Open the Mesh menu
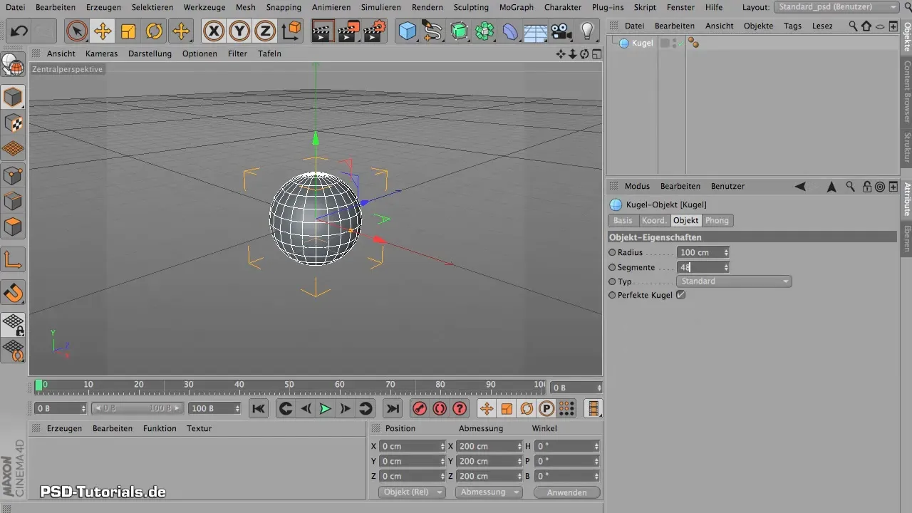912x513 pixels. click(245, 7)
